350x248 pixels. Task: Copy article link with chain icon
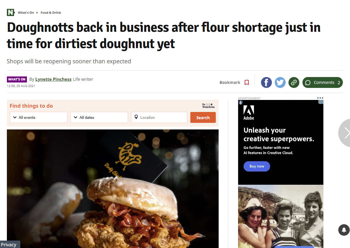click(x=294, y=82)
